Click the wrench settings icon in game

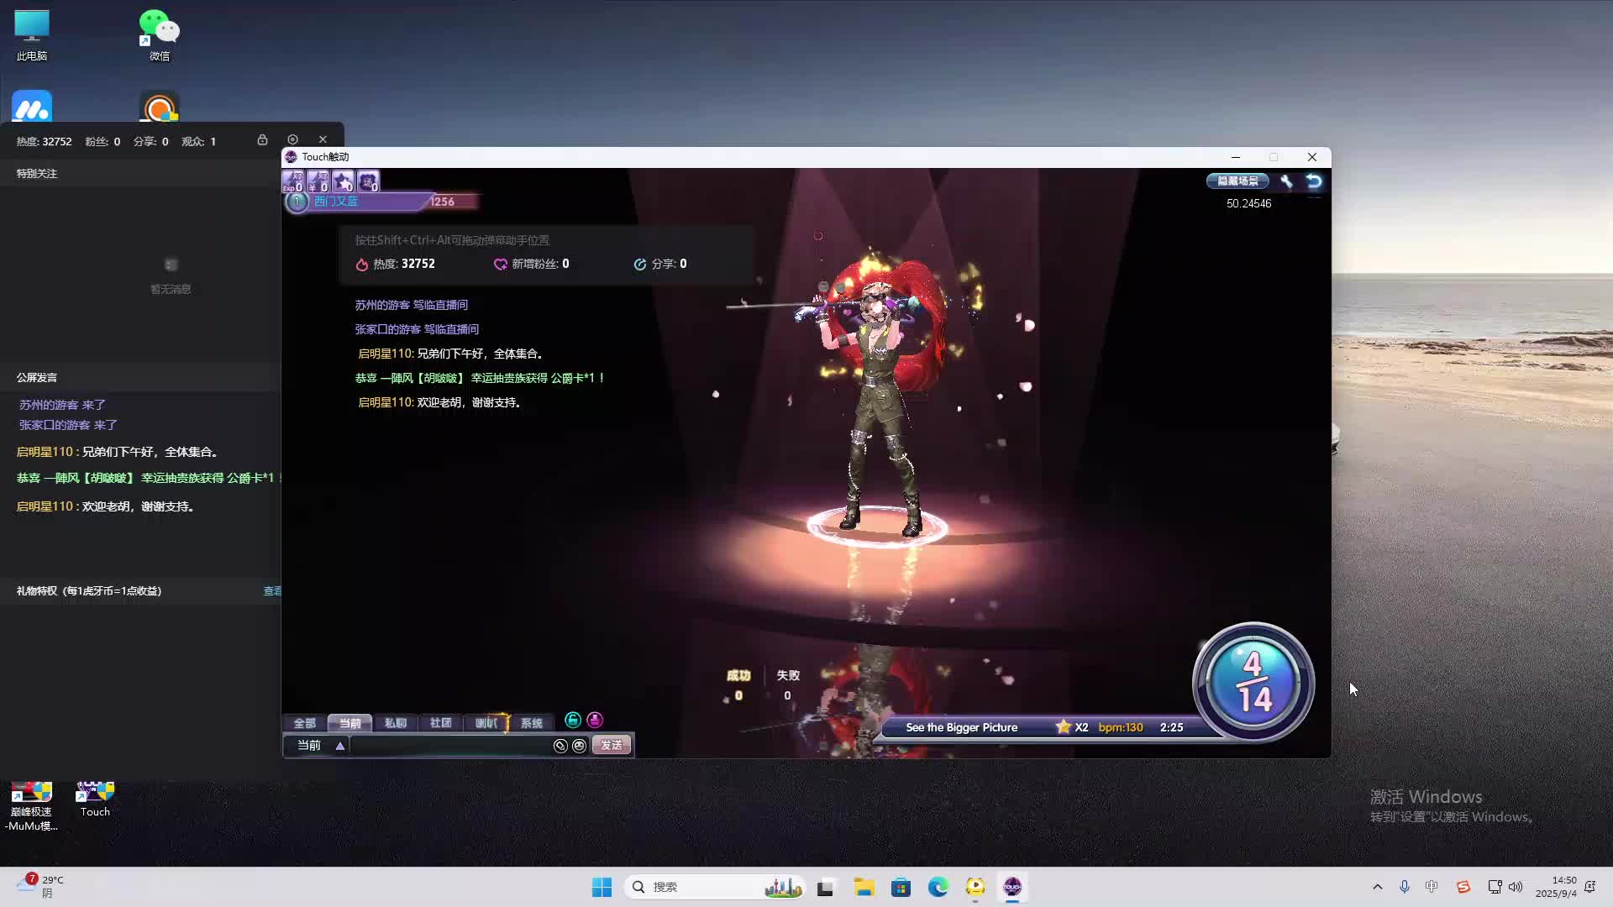point(1286,181)
